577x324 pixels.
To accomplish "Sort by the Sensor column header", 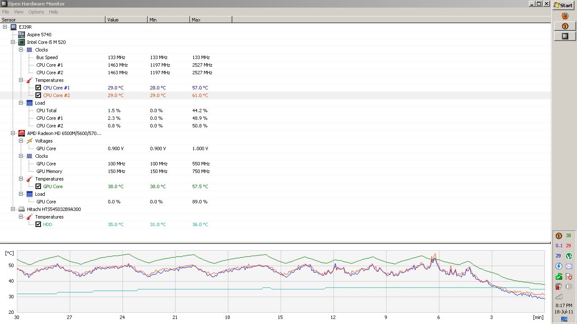I will pos(52,20).
